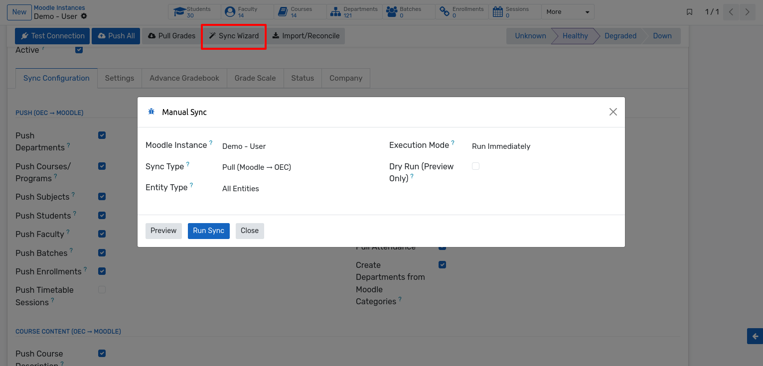The image size is (763, 366).
Task: Show help tooltip for Push Subjects
Action: pos(73,195)
